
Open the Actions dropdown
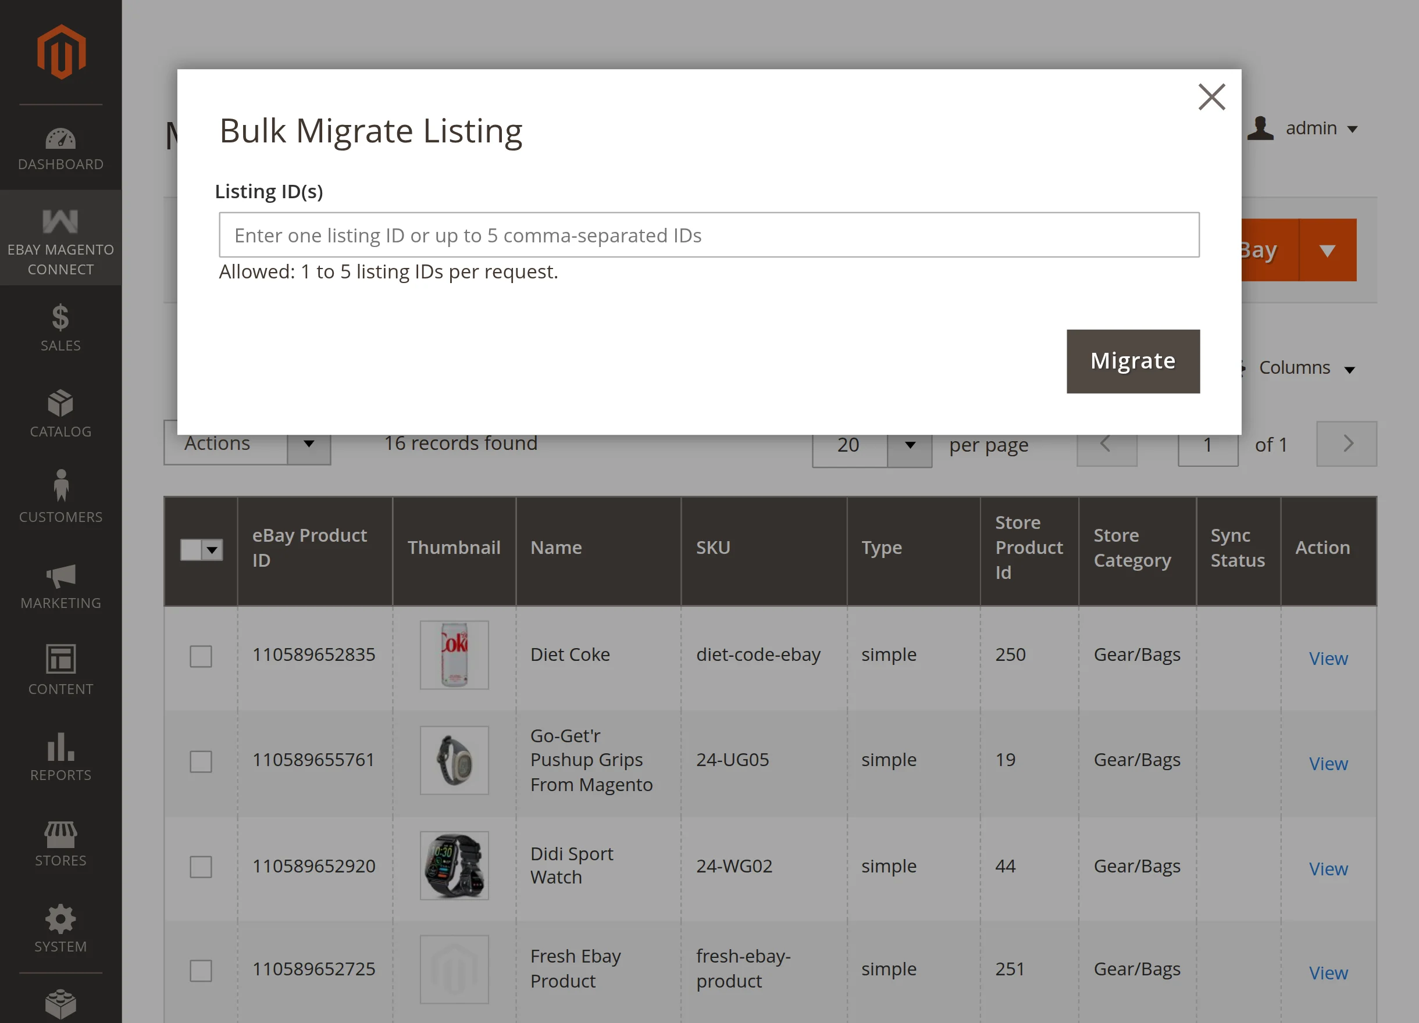[247, 443]
